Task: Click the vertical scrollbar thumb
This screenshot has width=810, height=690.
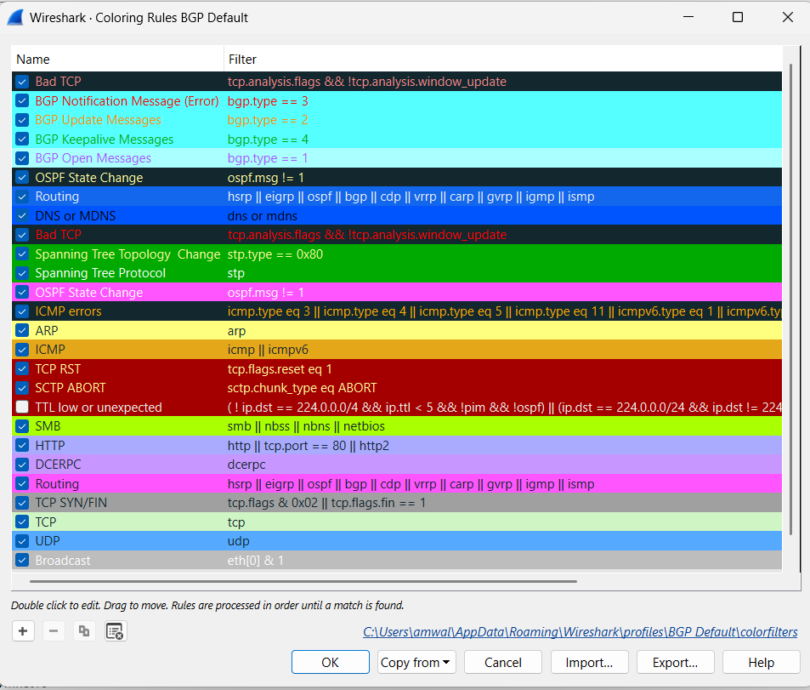Action: click(x=790, y=299)
